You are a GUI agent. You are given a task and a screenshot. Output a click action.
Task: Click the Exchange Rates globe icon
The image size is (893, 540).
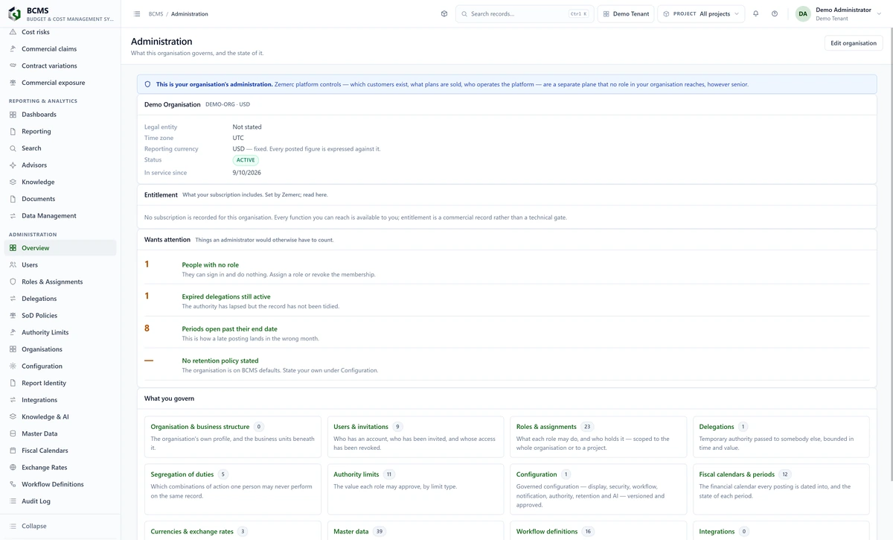tap(13, 468)
